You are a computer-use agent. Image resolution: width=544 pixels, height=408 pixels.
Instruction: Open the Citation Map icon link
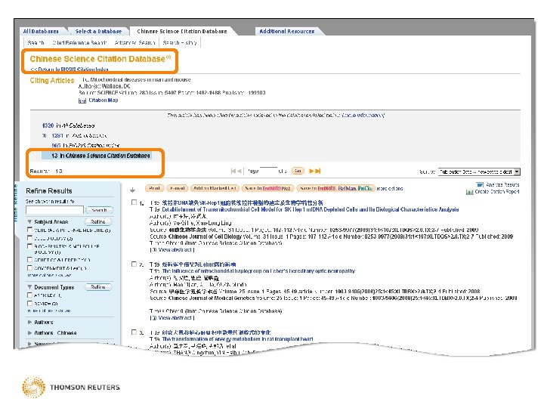82,100
